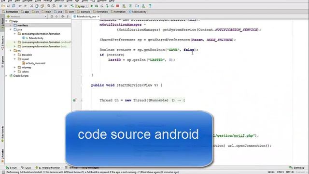The height and width of the screenshot is (174, 309).
Task: Click the Undo toolbar icon
Action: (x=20, y=6)
